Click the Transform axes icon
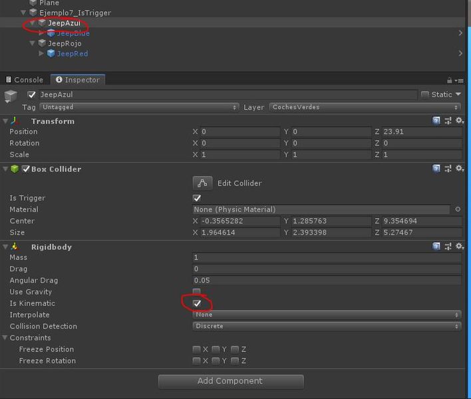Viewport: 471px width, 399px height. point(15,121)
